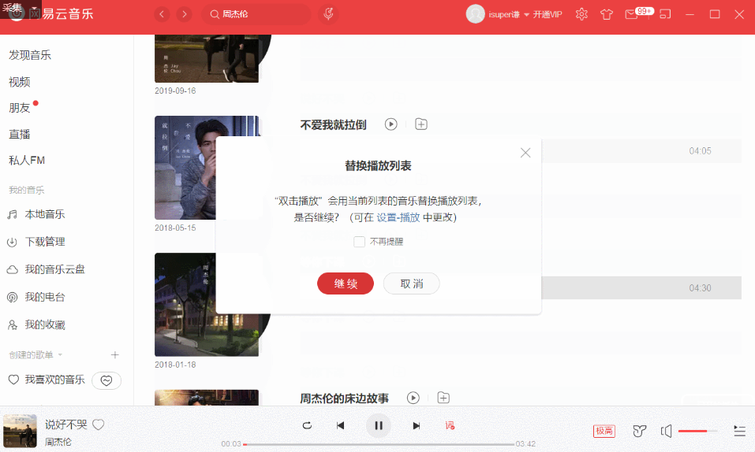Mute the volume speaker icon
Image resolution: width=755 pixels, height=452 pixels.
tap(667, 431)
